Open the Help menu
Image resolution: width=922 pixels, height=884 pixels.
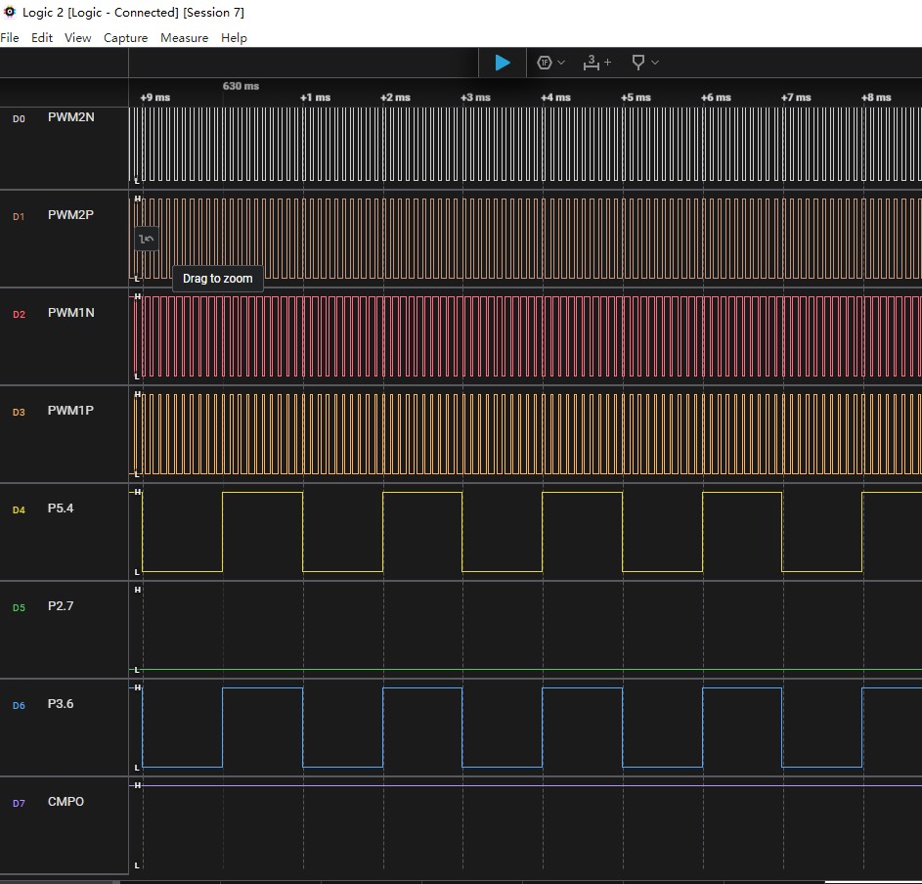pos(234,37)
